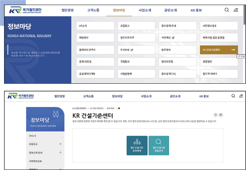The height and width of the screenshot is (170, 246).
Task: Expand 정보공개 안내 plus in the left sidebar
Action: pyautogui.click(x=60, y=152)
